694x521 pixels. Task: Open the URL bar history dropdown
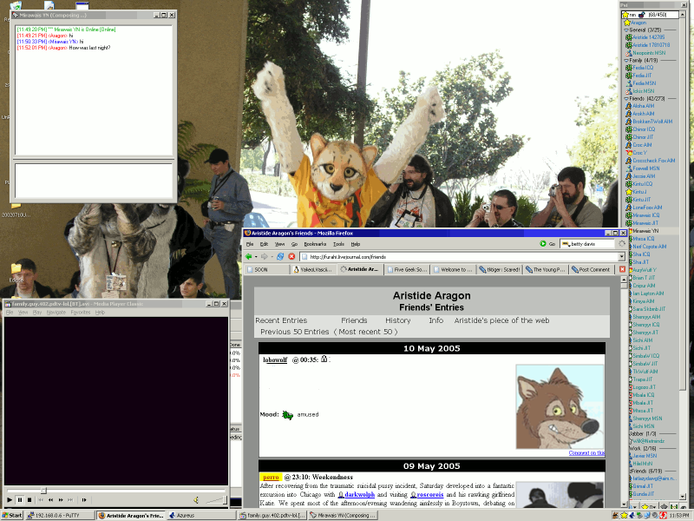click(x=621, y=257)
